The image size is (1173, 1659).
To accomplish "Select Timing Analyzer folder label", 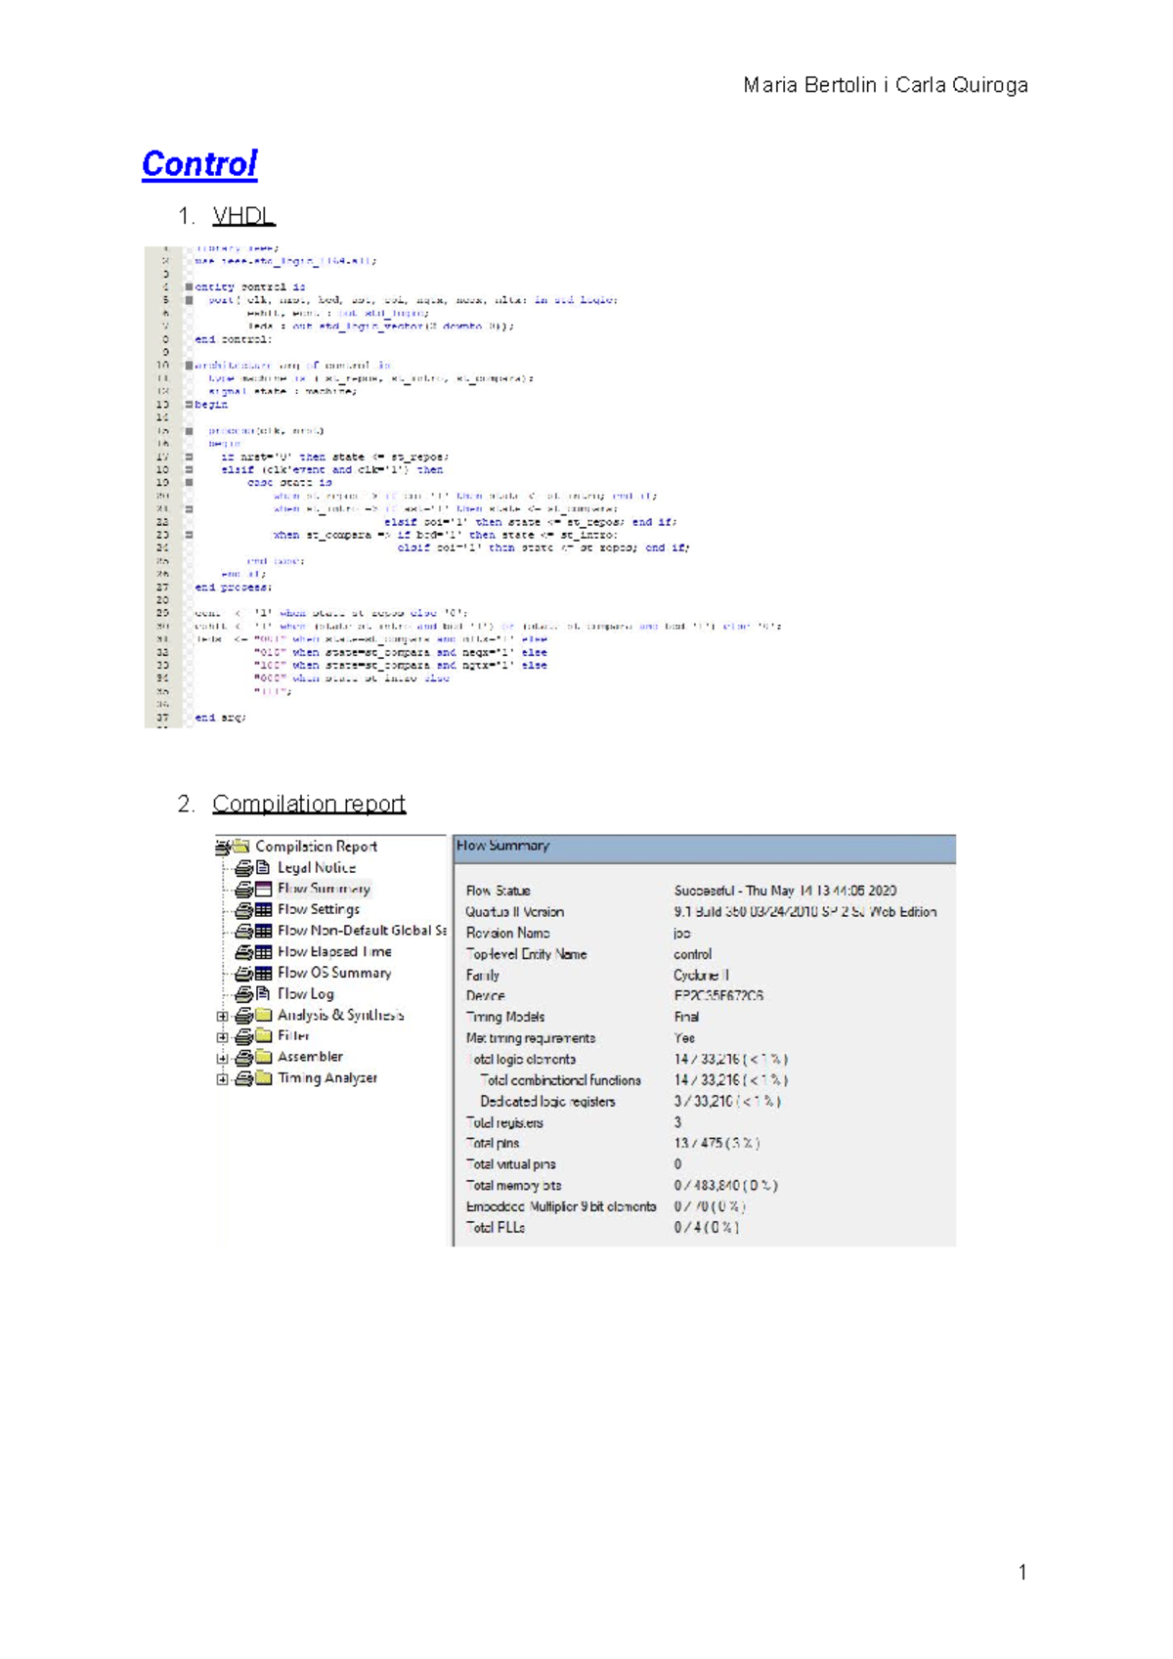I will [x=327, y=1078].
